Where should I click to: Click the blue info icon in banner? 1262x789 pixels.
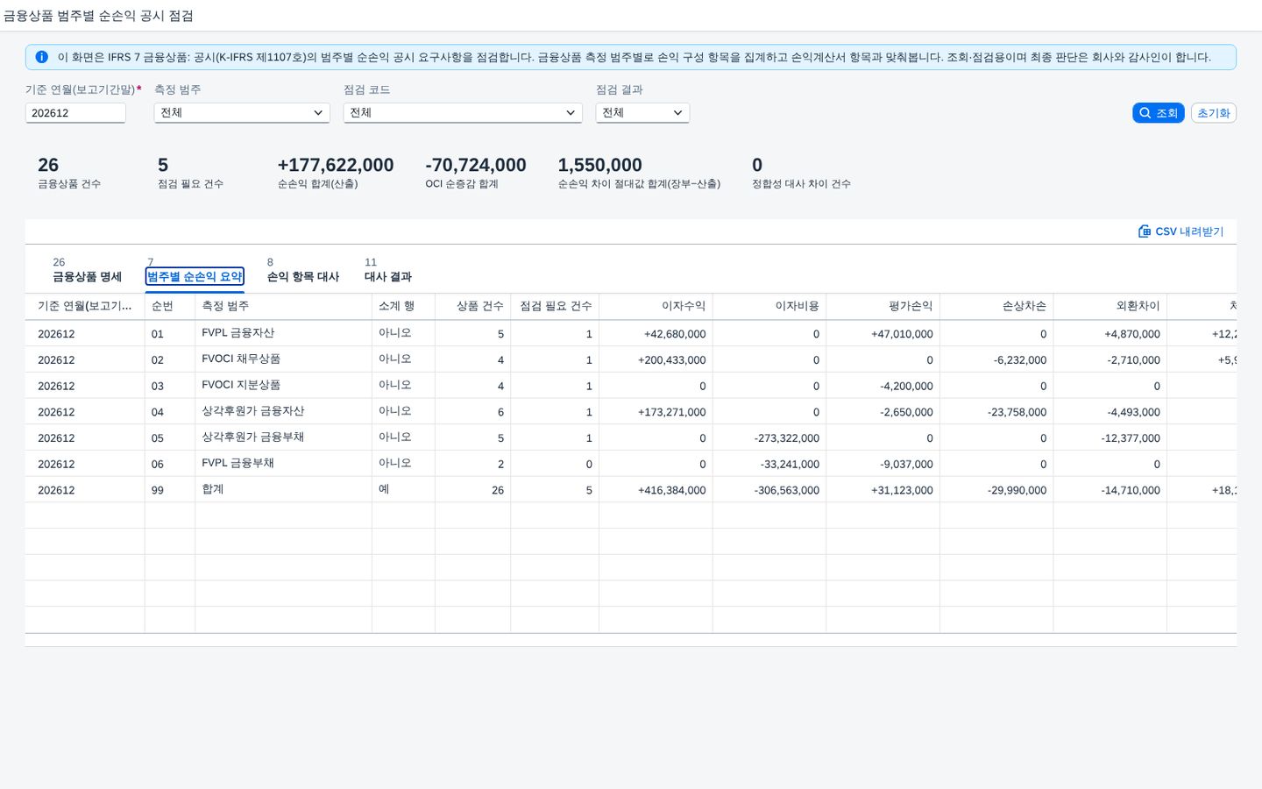coord(41,57)
